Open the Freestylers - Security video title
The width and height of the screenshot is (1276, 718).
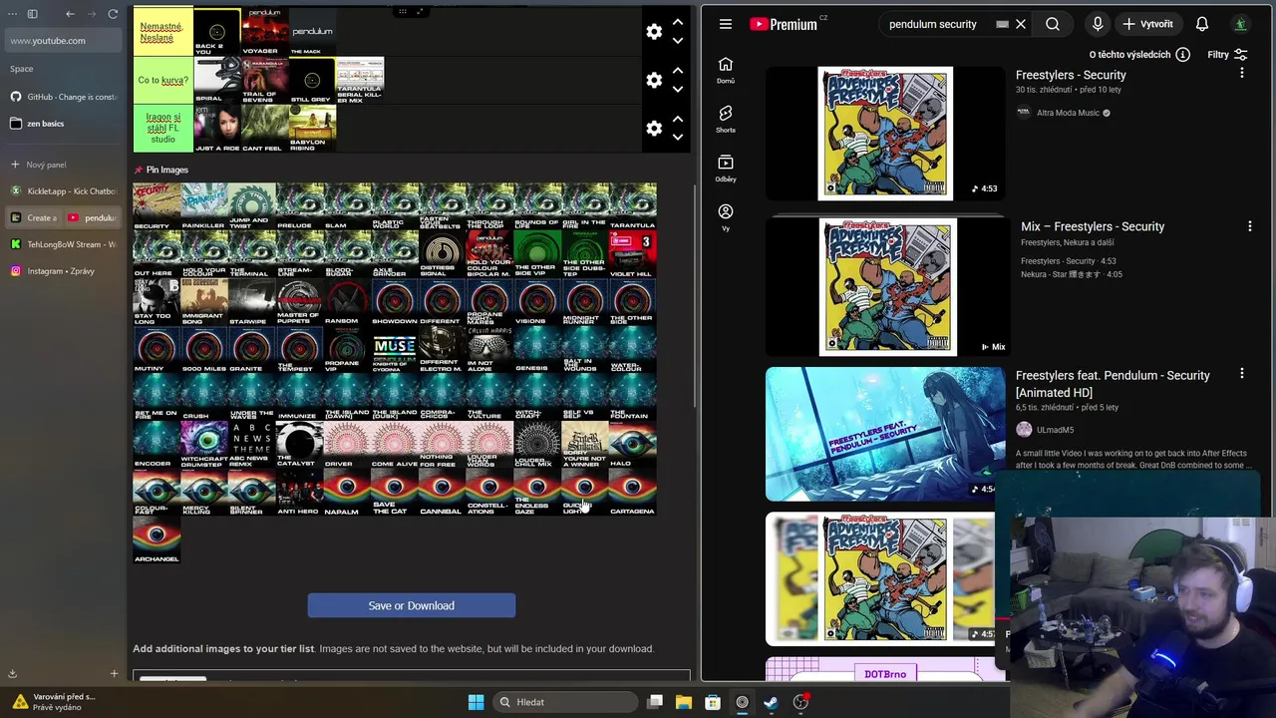[1071, 75]
